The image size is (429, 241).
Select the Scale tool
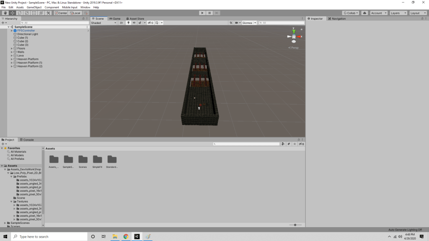(x=27, y=13)
